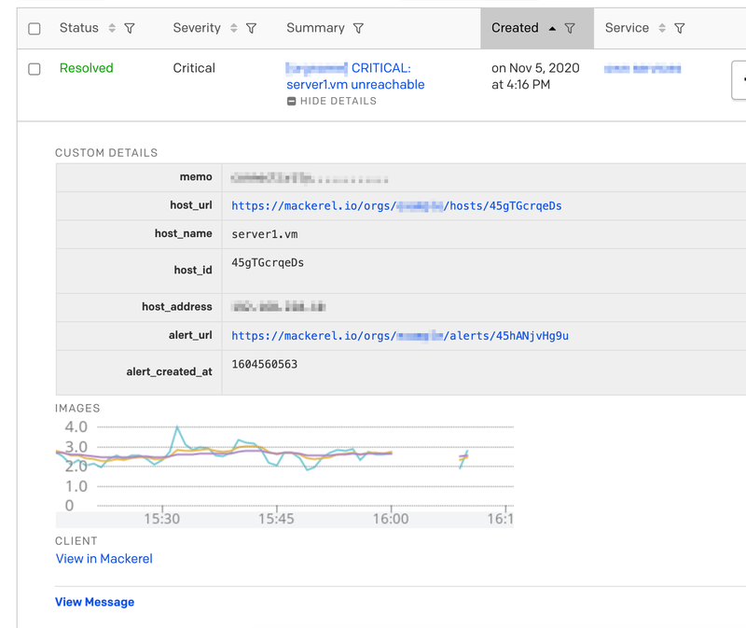Sort incidents by Status column arrows

[112, 28]
